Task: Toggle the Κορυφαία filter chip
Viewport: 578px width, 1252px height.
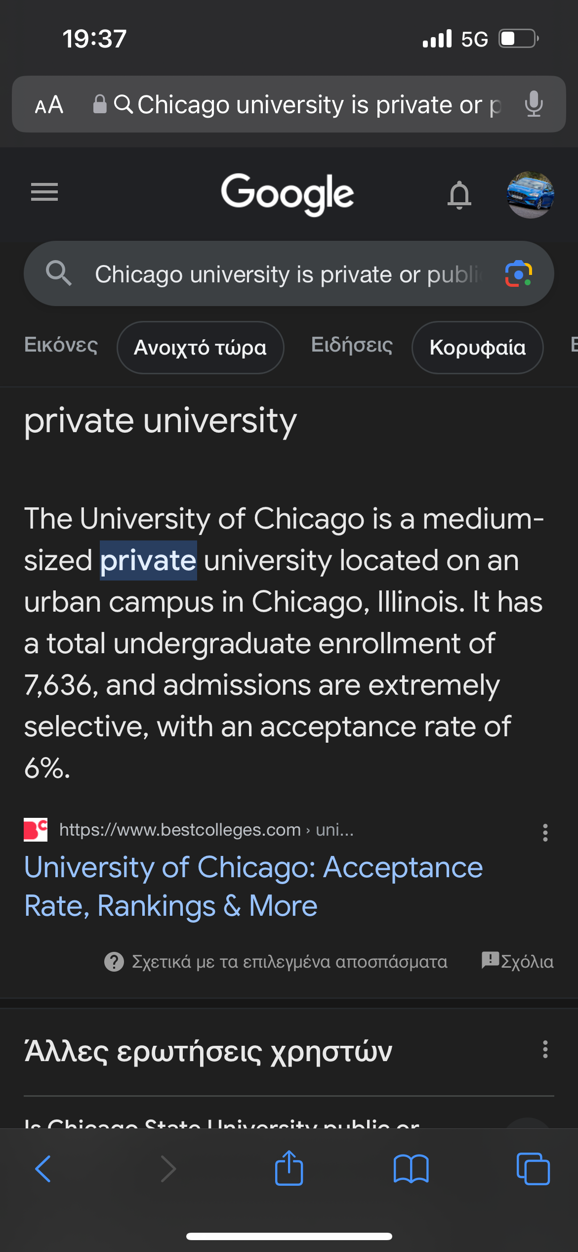Action: (x=477, y=348)
